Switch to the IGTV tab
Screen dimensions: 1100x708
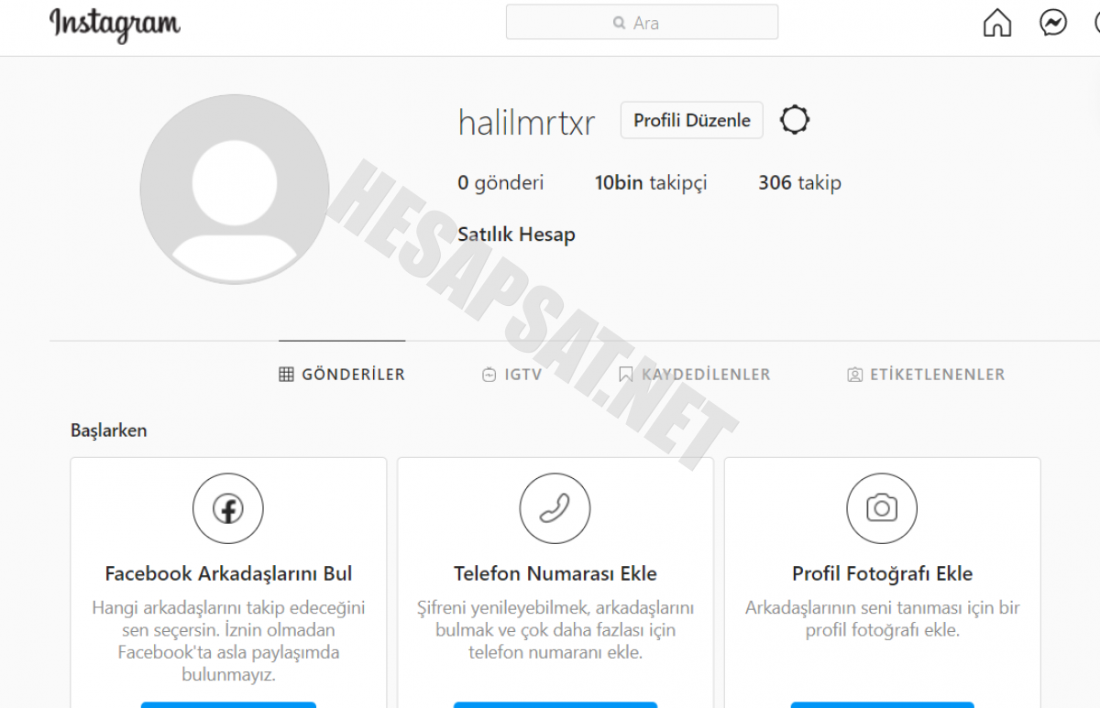[x=511, y=375]
